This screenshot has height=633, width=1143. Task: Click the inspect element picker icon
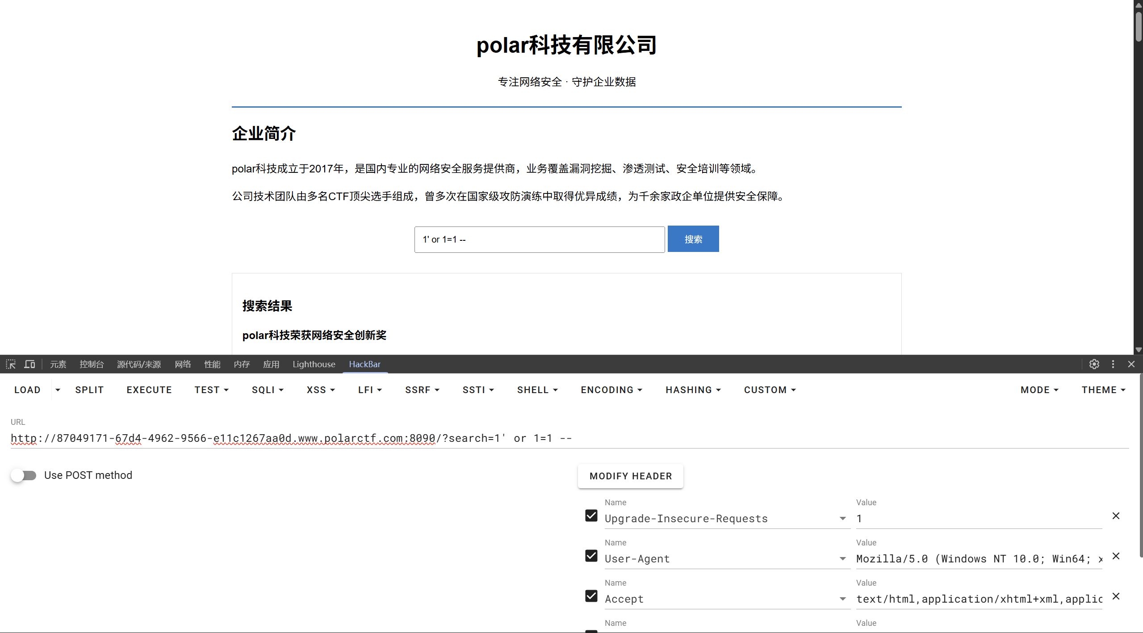click(11, 364)
